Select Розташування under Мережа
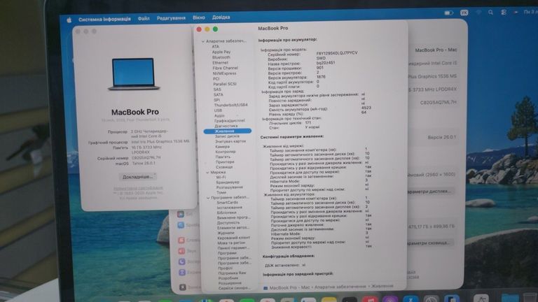 (230, 187)
